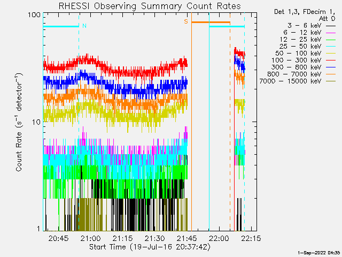Image resolution: width=342 pixels, height=257 pixels.
Task: Click the '25 - 50 keV' legend label
Action: [300, 47]
